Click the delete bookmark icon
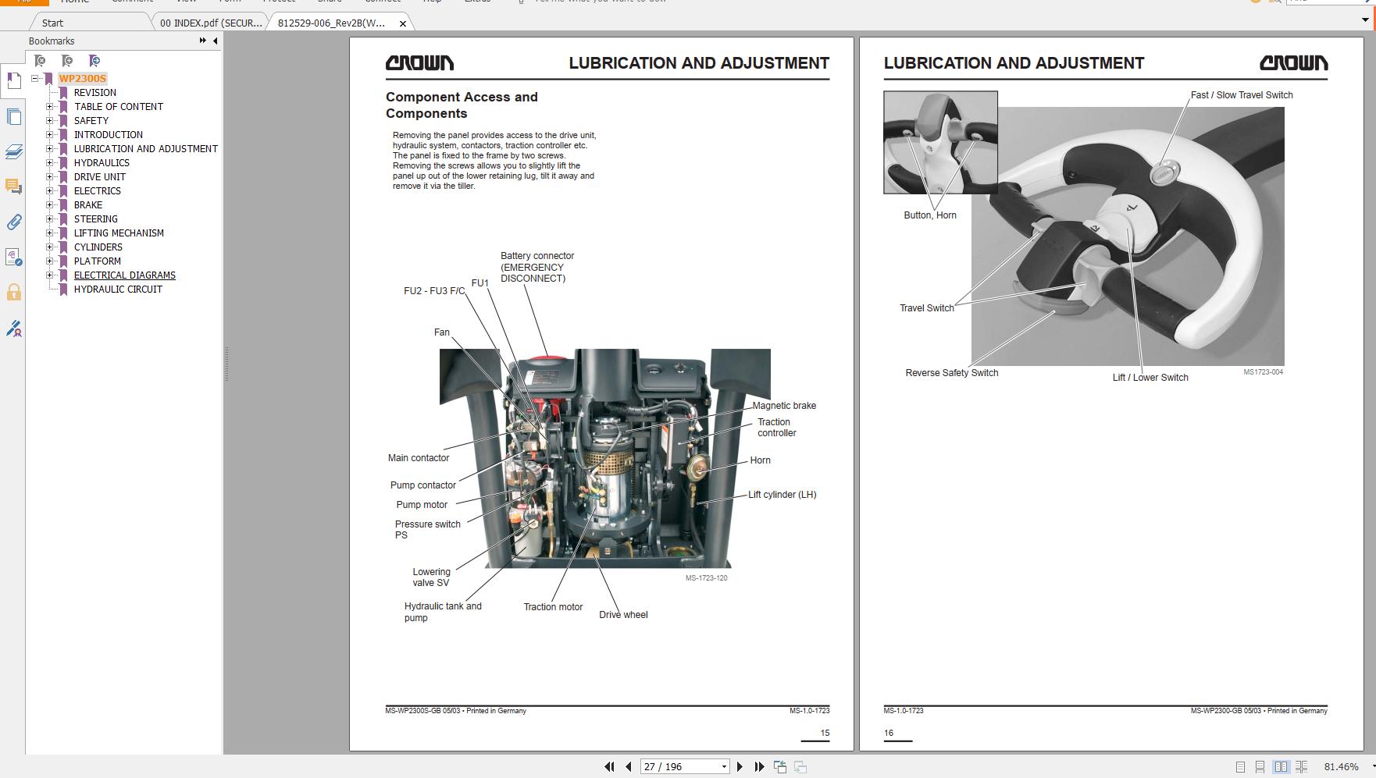 click(40, 60)
